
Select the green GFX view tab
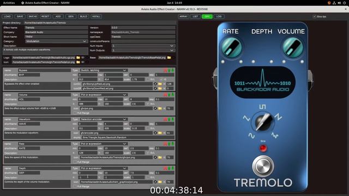pos(207,16)
